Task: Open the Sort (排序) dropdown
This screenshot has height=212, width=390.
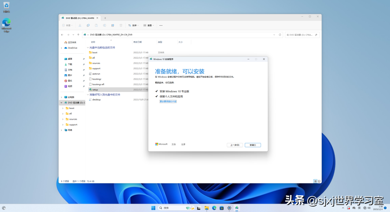Action: [133, 25]
